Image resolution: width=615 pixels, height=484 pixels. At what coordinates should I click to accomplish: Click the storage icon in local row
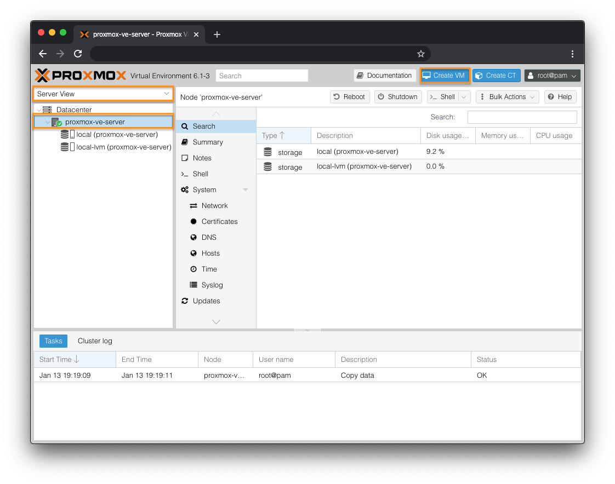coord(268,152)
